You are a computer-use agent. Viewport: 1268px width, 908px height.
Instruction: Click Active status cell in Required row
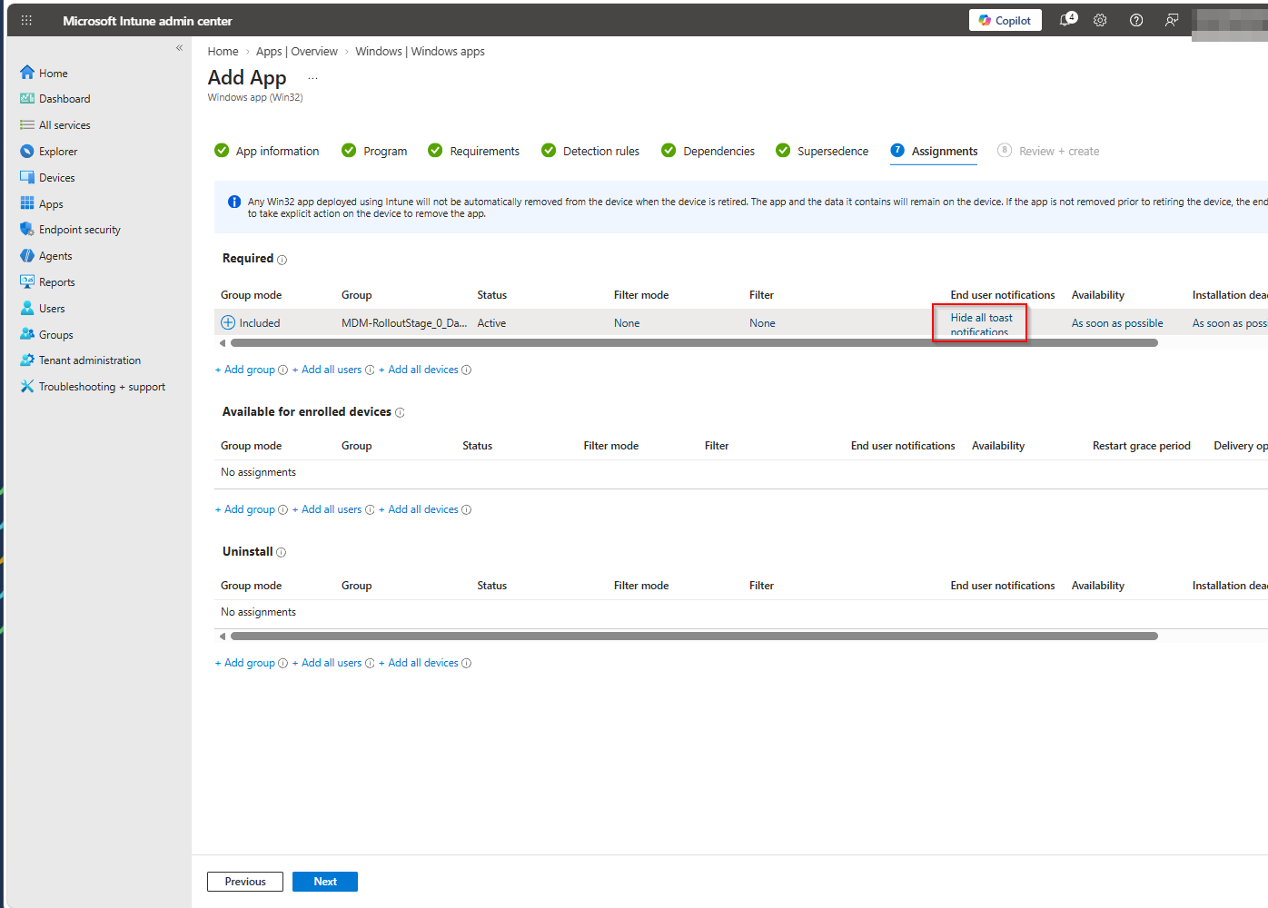coord(491,323)
